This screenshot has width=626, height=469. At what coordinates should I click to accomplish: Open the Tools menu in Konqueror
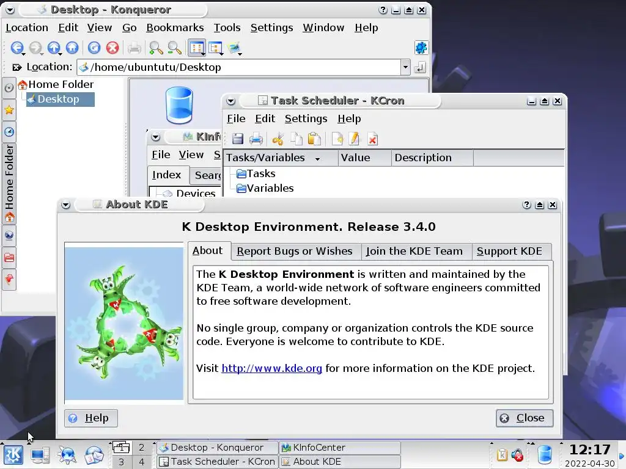pyautogui.click(x=227, y=27)
